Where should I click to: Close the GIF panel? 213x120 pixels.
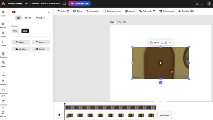pyautogui.click(x=48, y=12)
